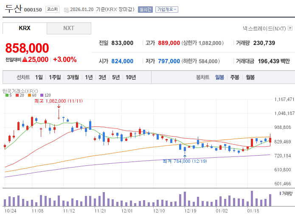Open the NXT help question-mark icon
This screenshot has width=295, height=215.
click(290, 28)
